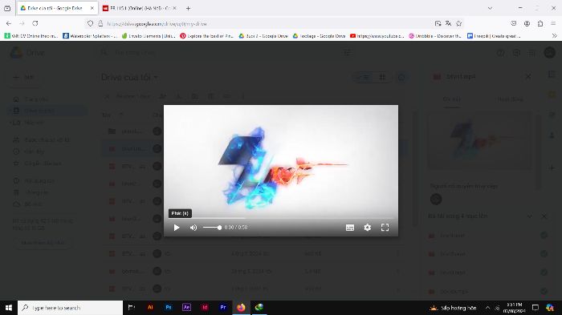Open the pocket save icon in Firefox toolbar

tap(514, 23)
